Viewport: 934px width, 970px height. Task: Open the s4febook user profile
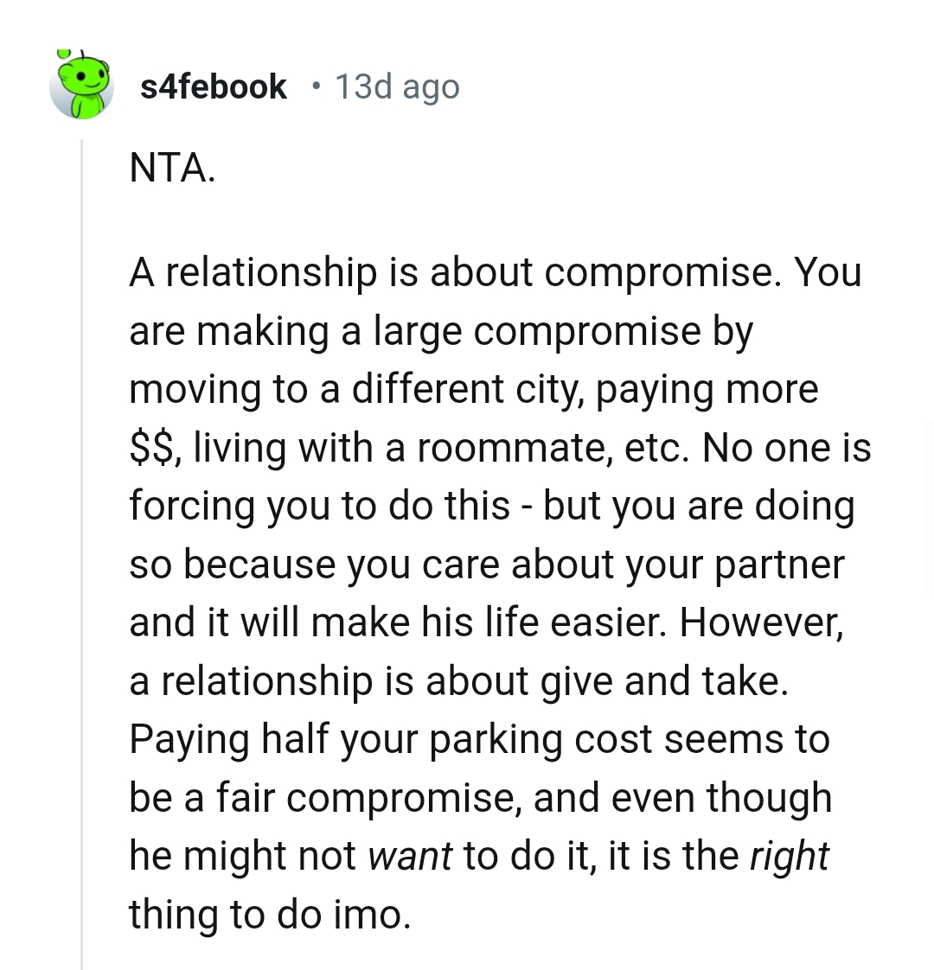pos(213,86)
